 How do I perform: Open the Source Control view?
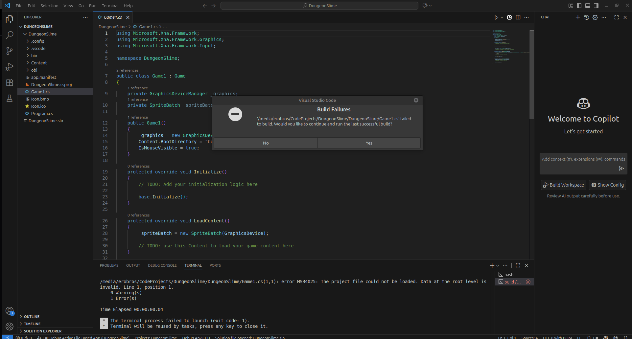(10, 51)
